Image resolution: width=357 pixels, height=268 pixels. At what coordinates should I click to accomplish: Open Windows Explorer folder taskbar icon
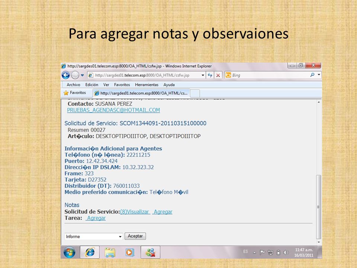click(110, 252)
